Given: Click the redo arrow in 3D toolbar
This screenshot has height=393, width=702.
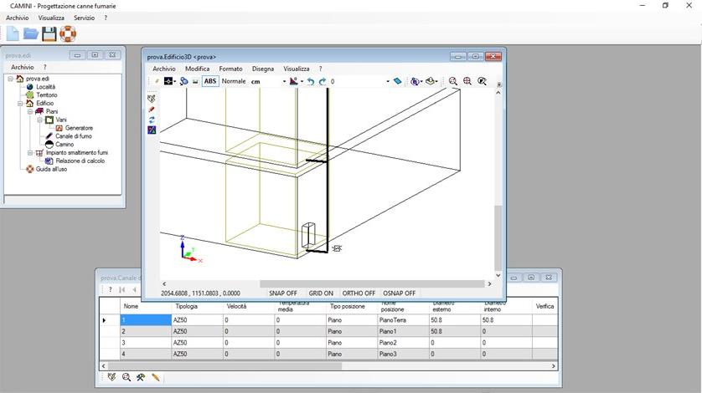Looking at the screenshot, I should pos(323,82).
